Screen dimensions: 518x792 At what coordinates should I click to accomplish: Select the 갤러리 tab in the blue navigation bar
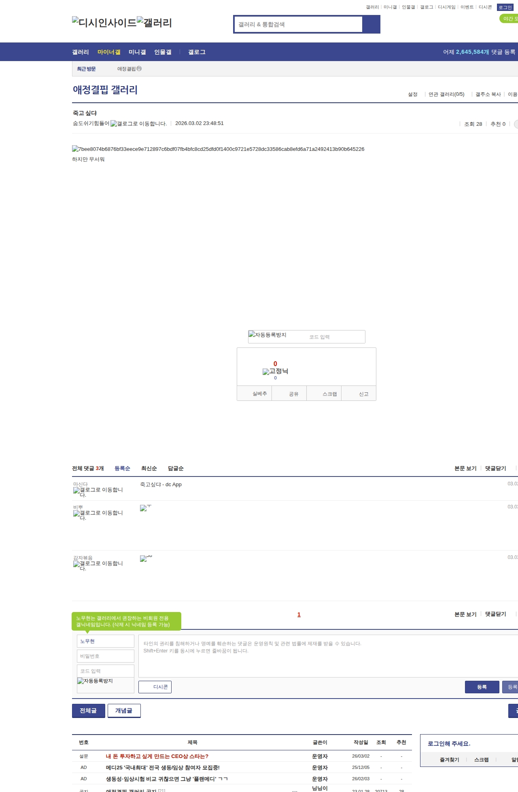[81, 52]
